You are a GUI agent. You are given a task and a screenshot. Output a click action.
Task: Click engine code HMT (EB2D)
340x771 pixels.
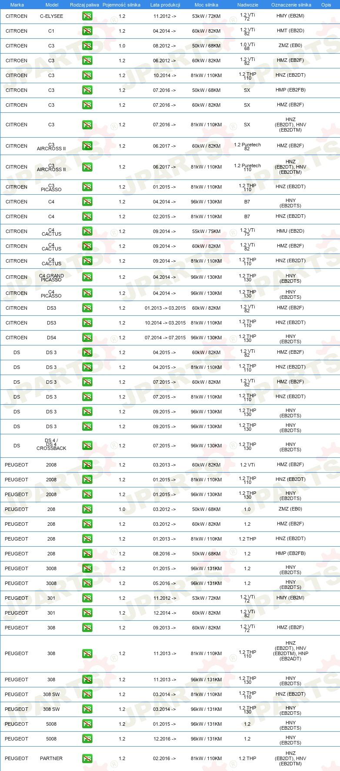coord(290,31)
